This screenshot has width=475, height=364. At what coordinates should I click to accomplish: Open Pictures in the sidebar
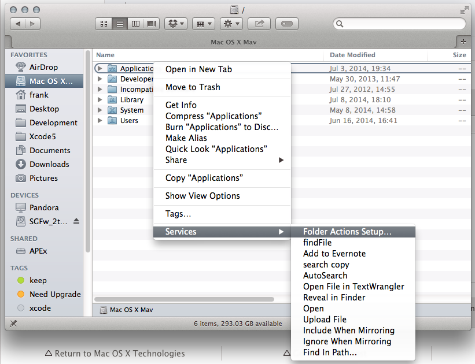43,178
